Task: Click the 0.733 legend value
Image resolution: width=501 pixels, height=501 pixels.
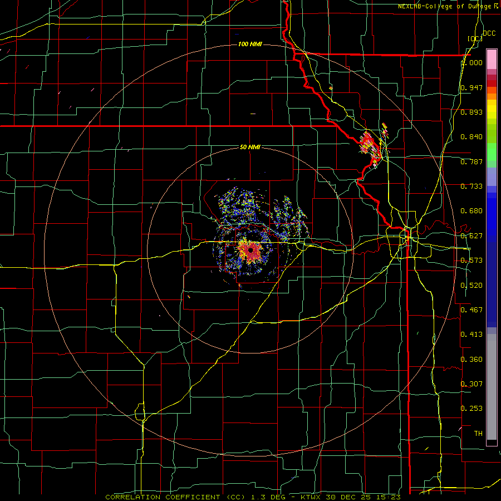Action: (x=471, y=186)
